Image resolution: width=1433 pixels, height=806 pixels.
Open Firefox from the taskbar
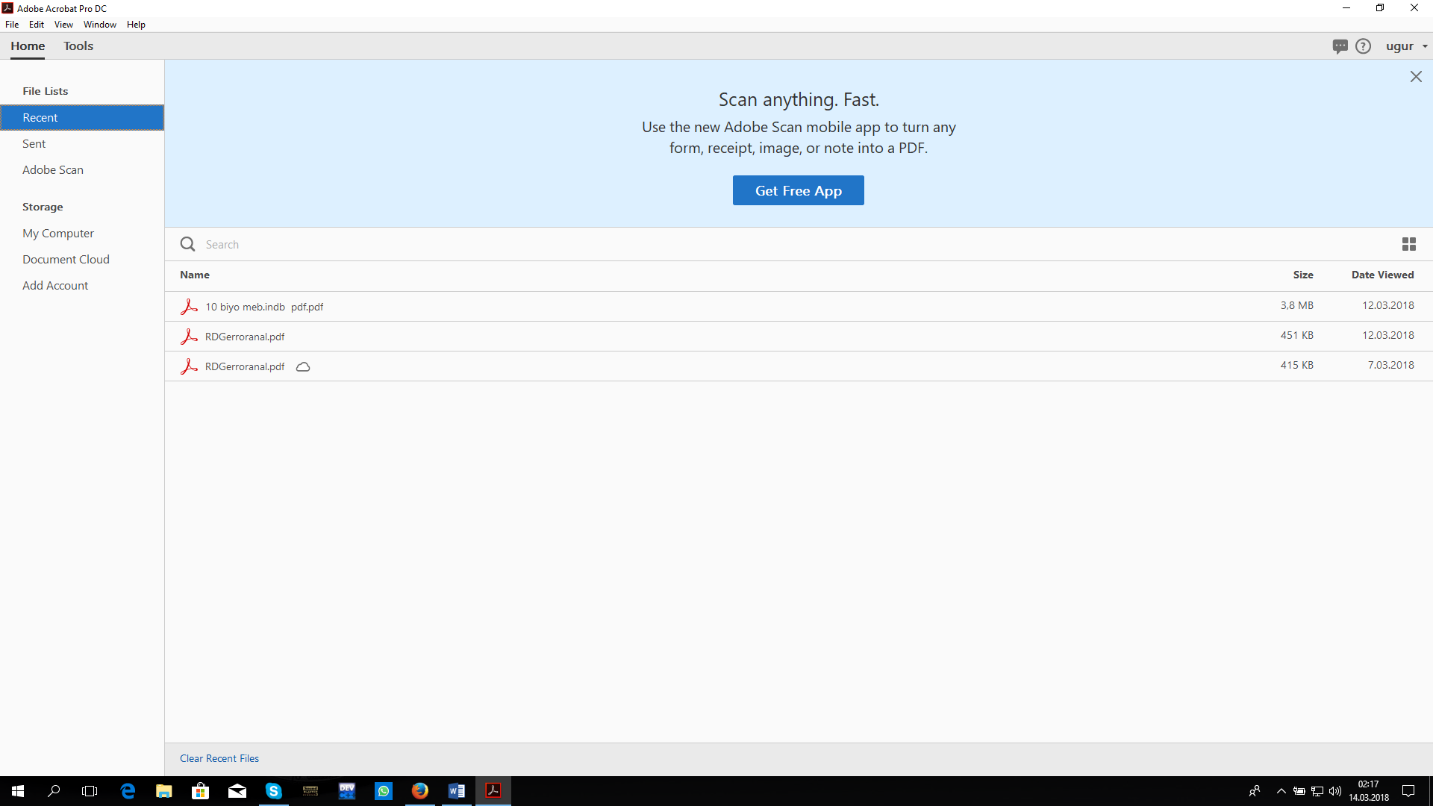point(420,791)
